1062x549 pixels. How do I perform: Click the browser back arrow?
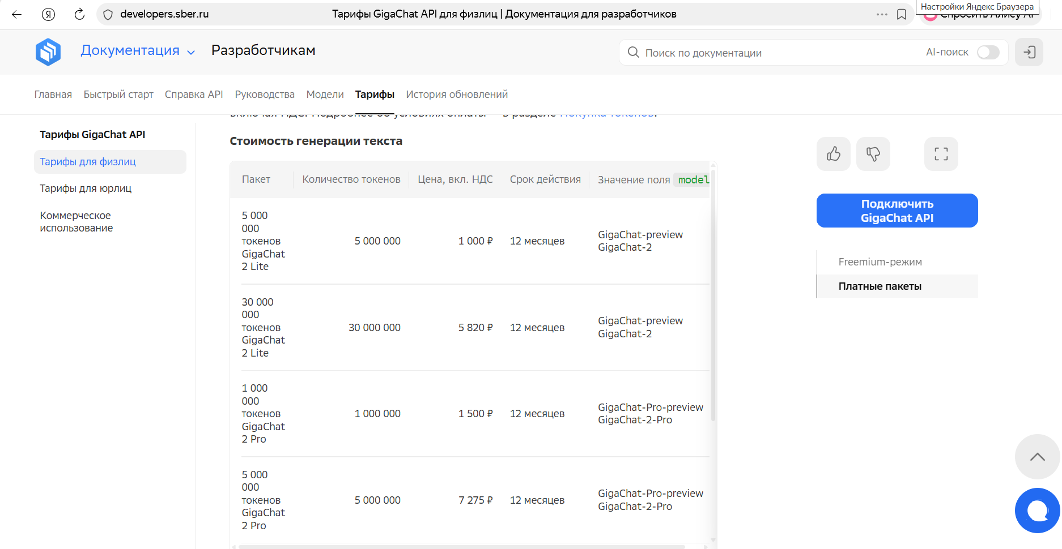(17, 14)
